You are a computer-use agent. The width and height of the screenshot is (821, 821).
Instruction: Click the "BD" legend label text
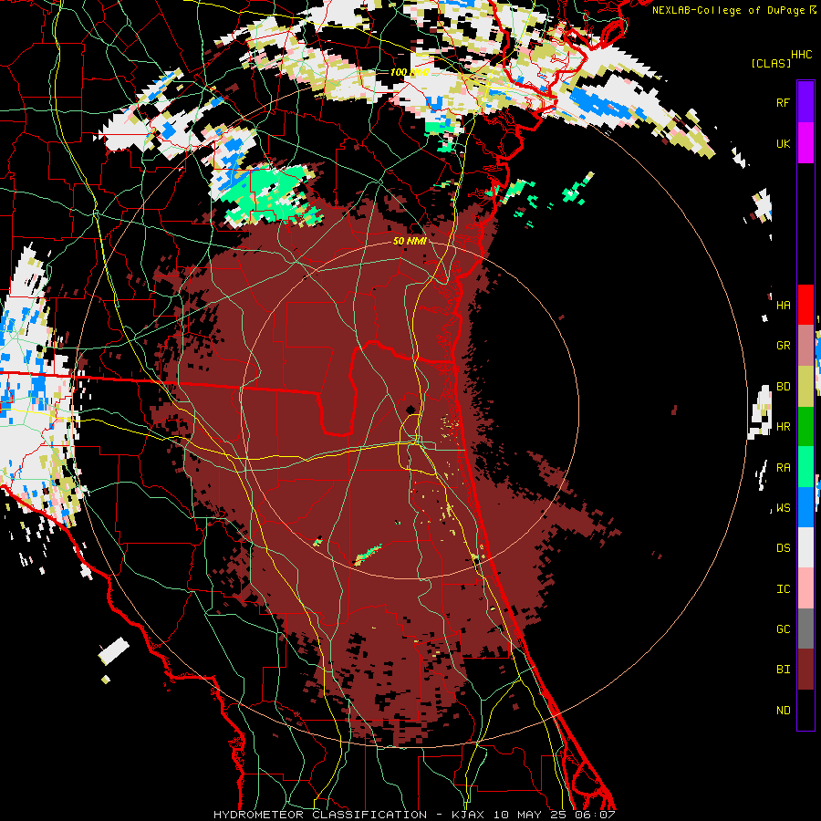[x=783, y=387]
